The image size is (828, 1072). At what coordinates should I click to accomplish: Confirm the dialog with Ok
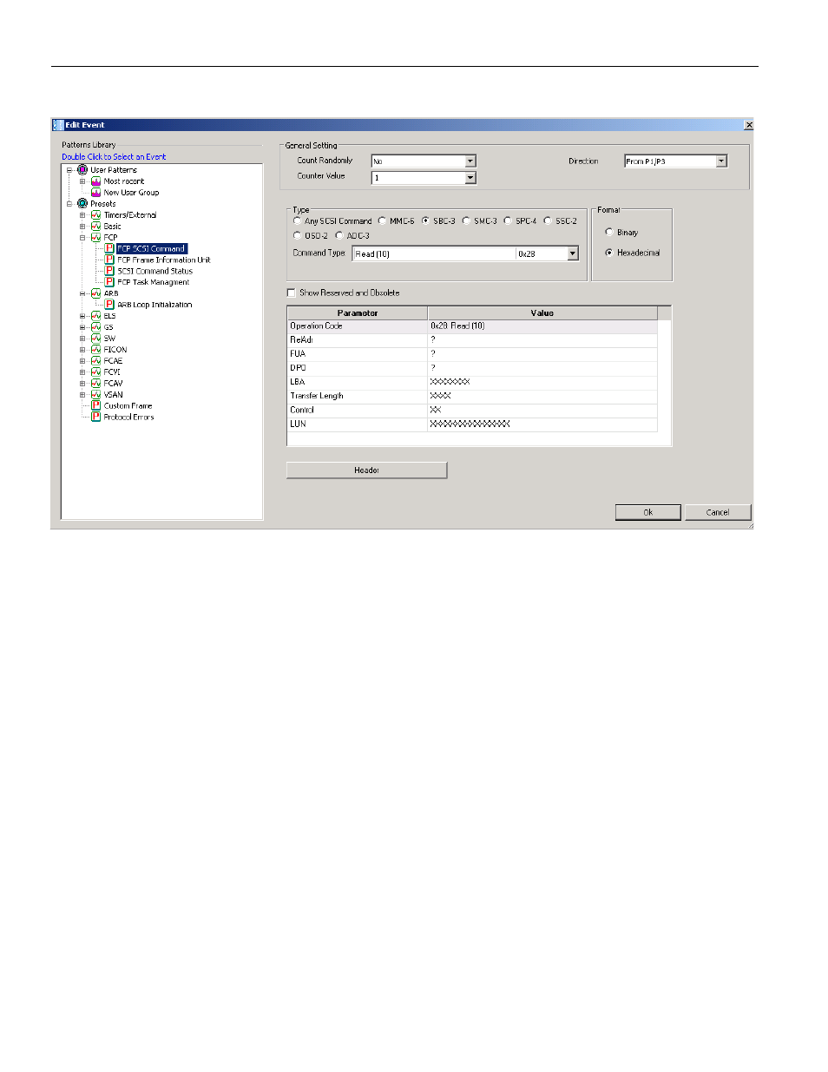pos(648,512)
